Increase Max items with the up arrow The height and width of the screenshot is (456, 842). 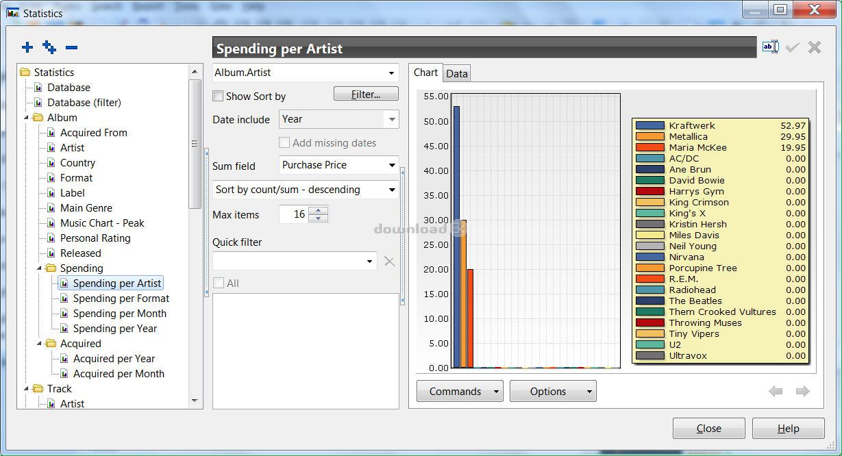[319, 210]
